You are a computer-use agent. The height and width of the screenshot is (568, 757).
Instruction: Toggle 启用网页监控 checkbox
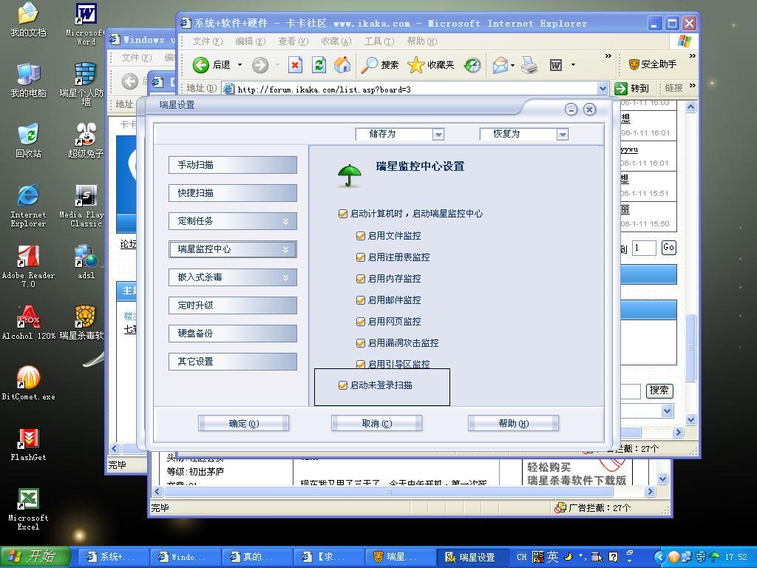[360, 321]
